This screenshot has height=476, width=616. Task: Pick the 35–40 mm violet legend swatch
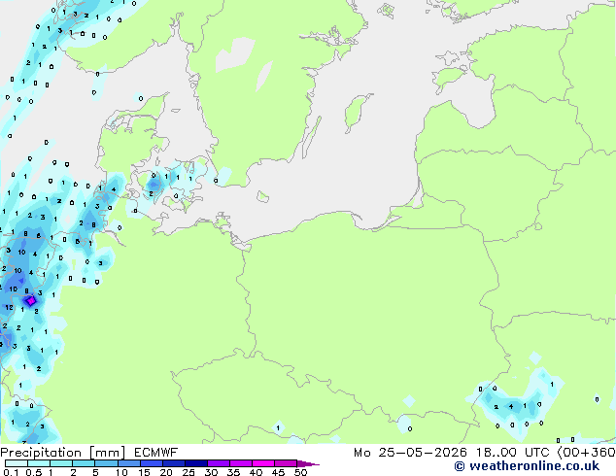(240, 463)
